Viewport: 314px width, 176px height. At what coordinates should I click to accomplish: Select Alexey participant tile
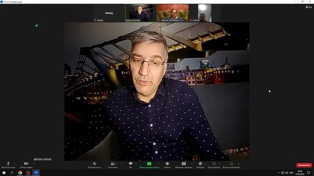click(109, 13)
